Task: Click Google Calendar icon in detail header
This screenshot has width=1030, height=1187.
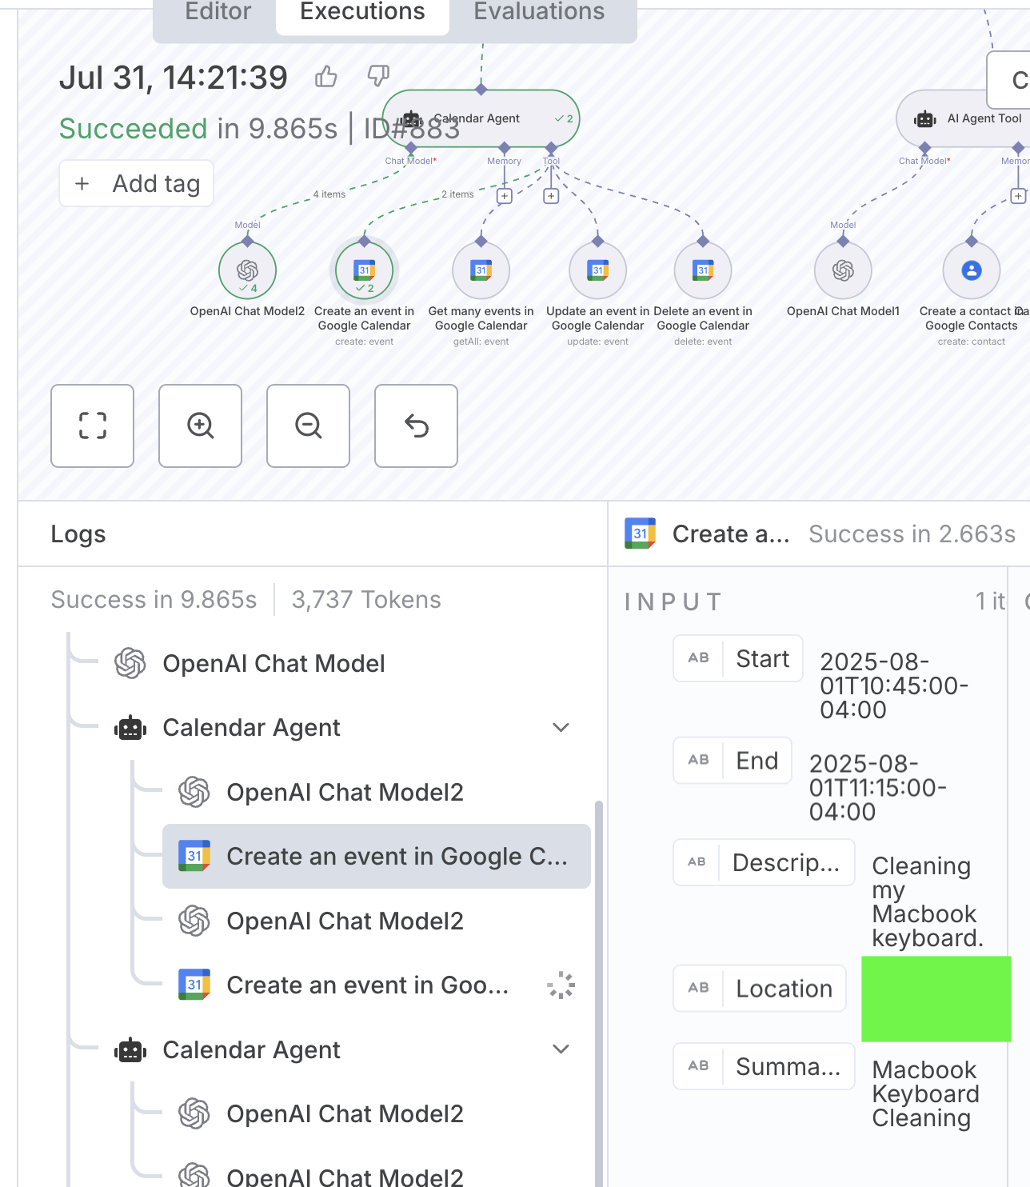Action: click(640, 534)
